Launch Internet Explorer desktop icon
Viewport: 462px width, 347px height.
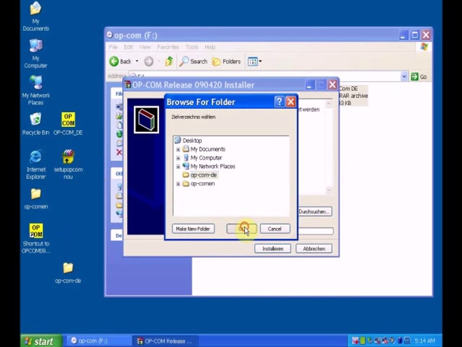(x=36, y=165)
